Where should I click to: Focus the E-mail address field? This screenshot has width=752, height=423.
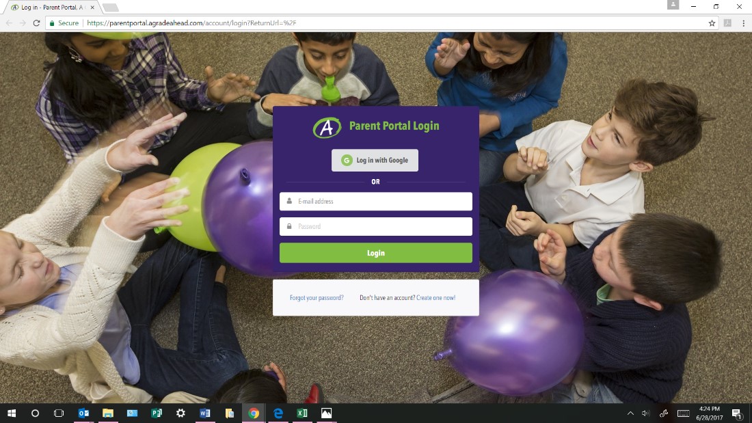point(375,202)
